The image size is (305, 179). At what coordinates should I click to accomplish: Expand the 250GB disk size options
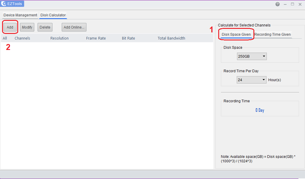point(264,56)
